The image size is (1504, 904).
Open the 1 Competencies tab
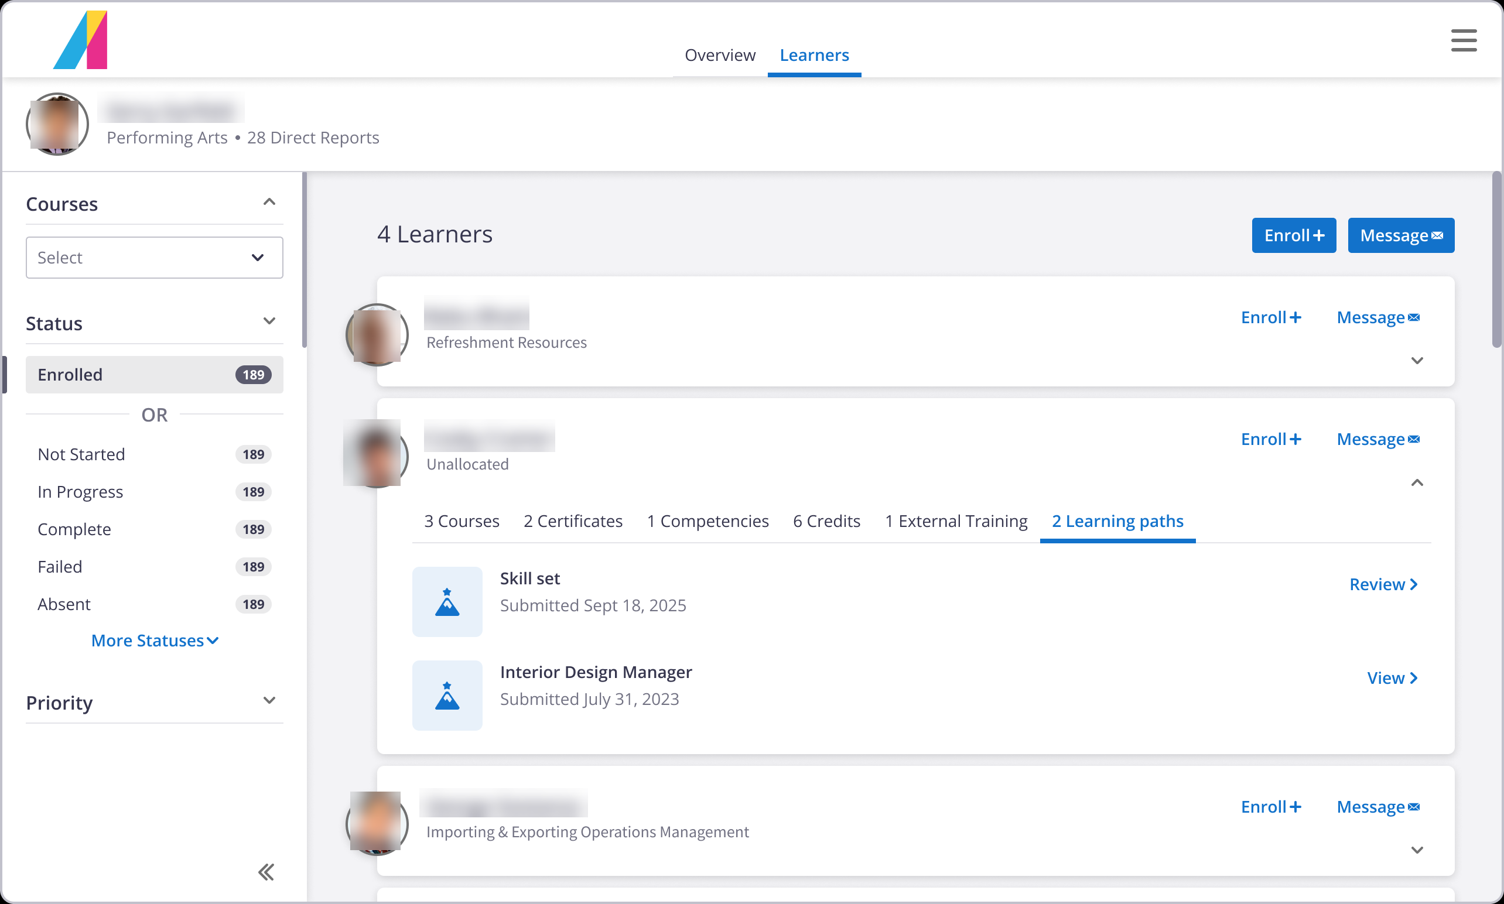(707, 521)
